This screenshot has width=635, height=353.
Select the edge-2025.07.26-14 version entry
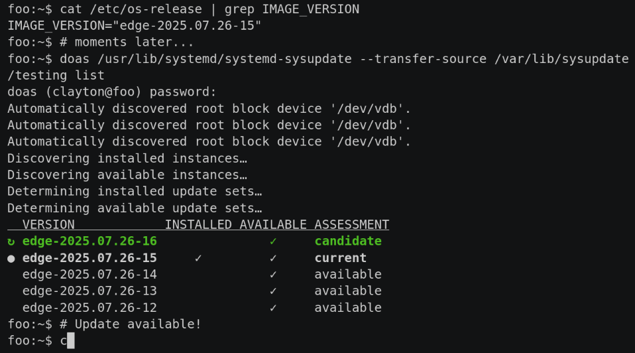coord(89,275)
